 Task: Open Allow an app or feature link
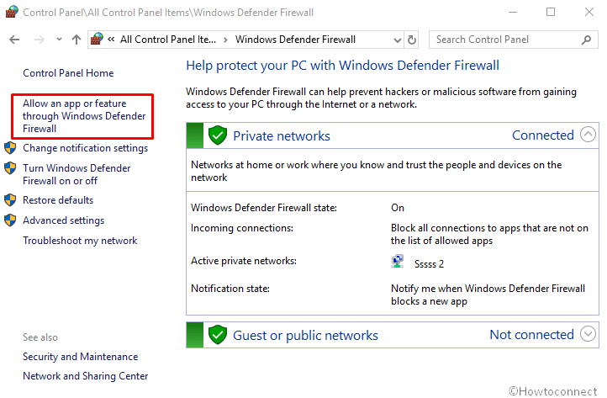pyautogui.click(x=84, y=116)
